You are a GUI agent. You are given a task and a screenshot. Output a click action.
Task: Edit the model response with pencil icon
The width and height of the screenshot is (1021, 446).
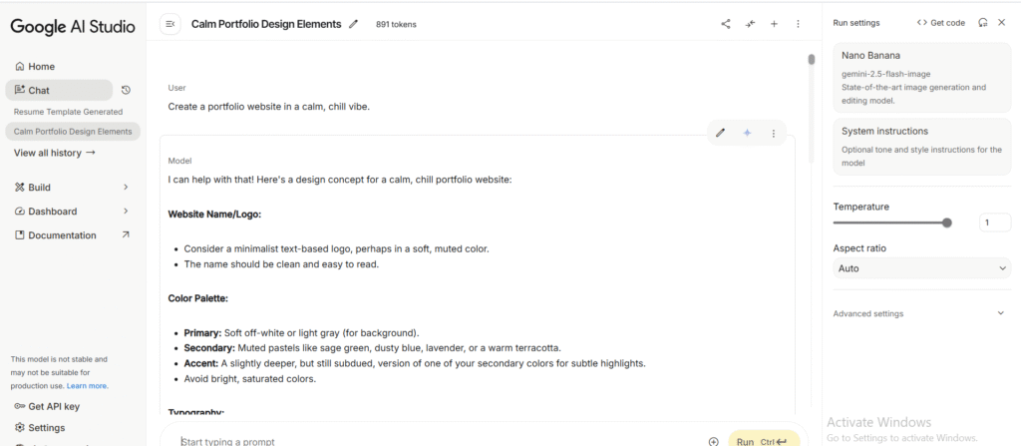coord(721,133)
